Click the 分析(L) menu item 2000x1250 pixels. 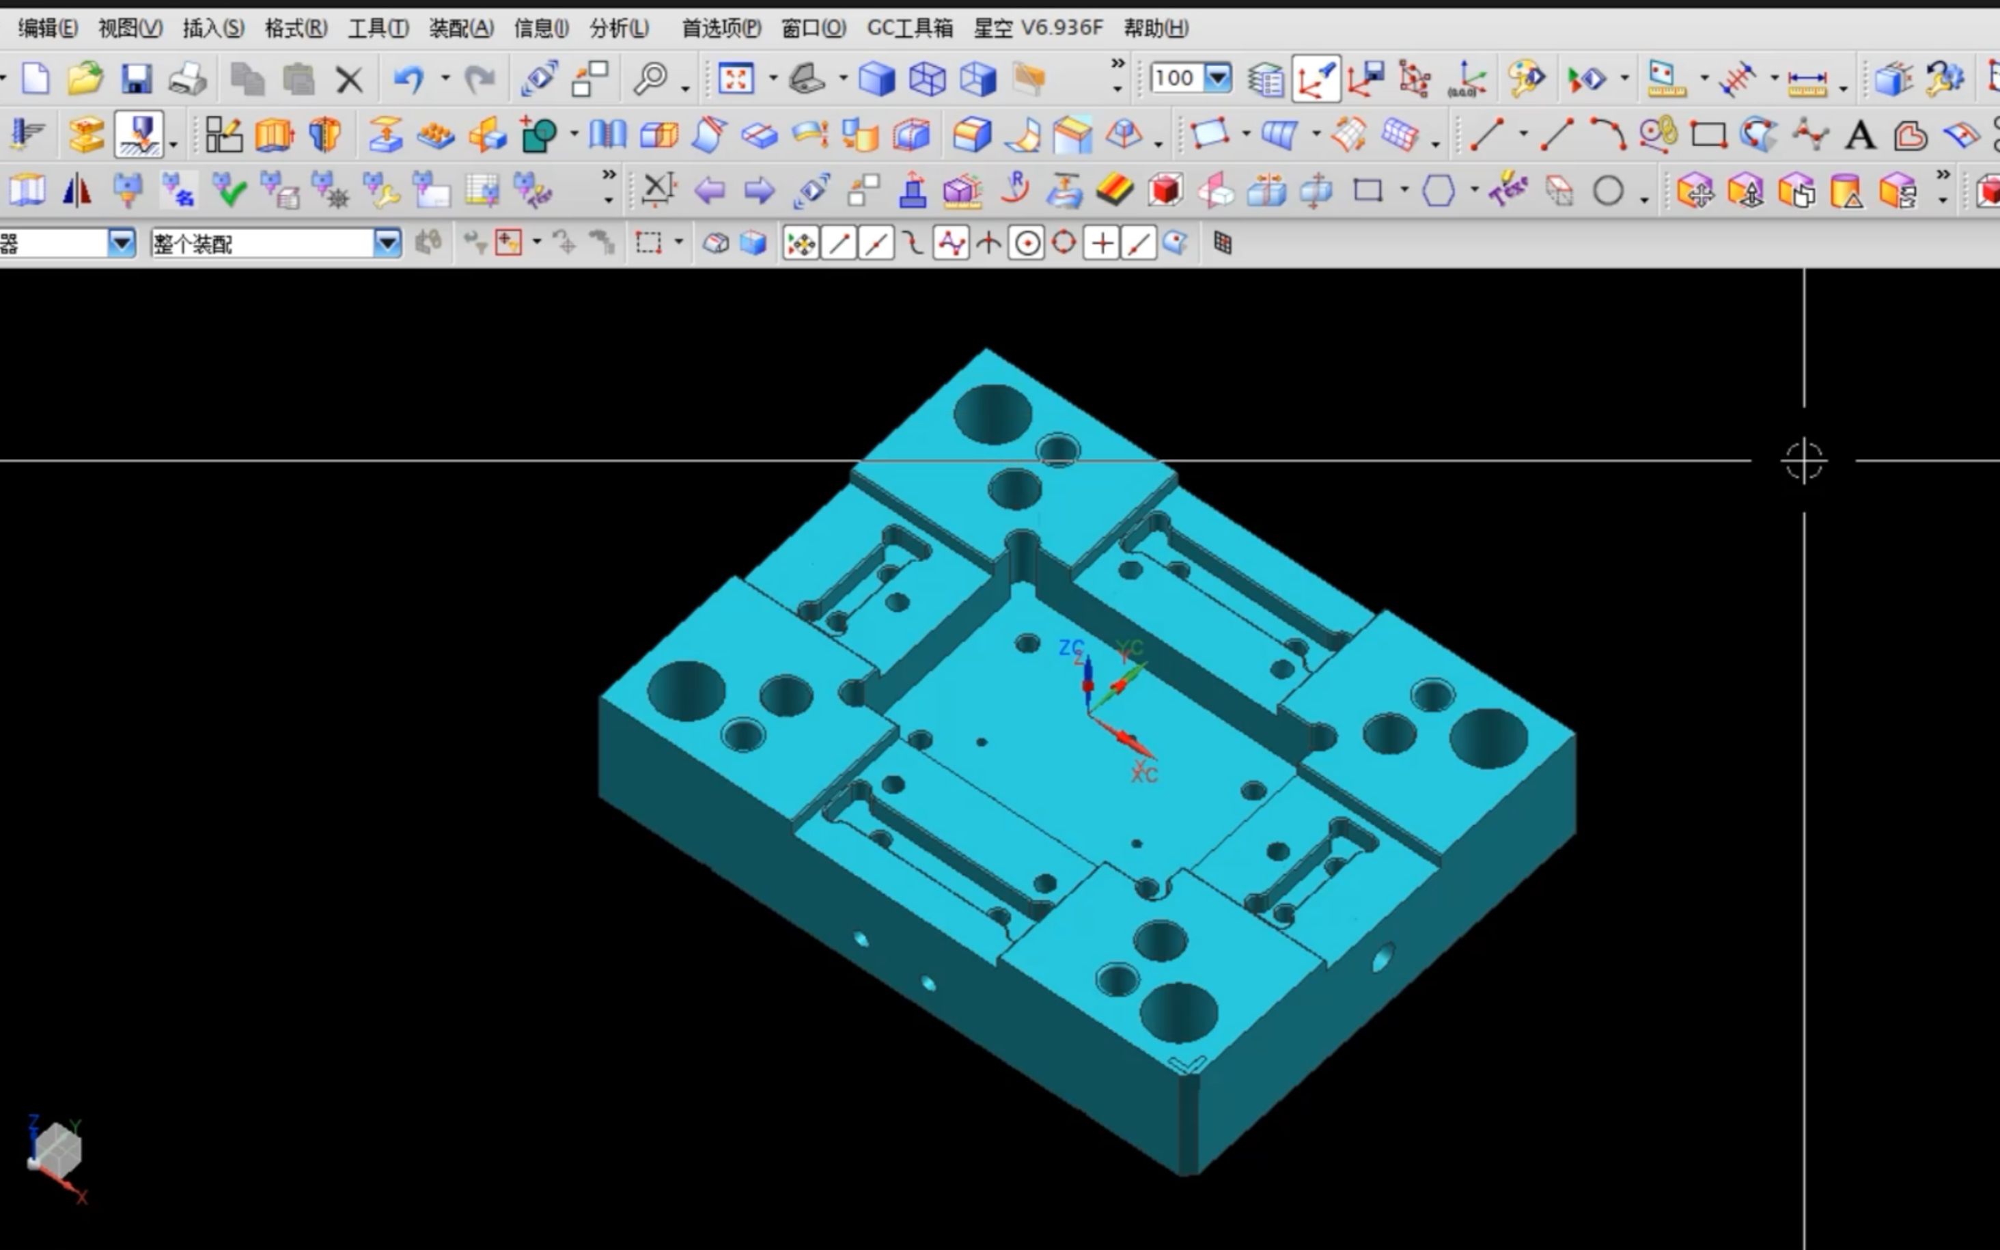(618, 28)
